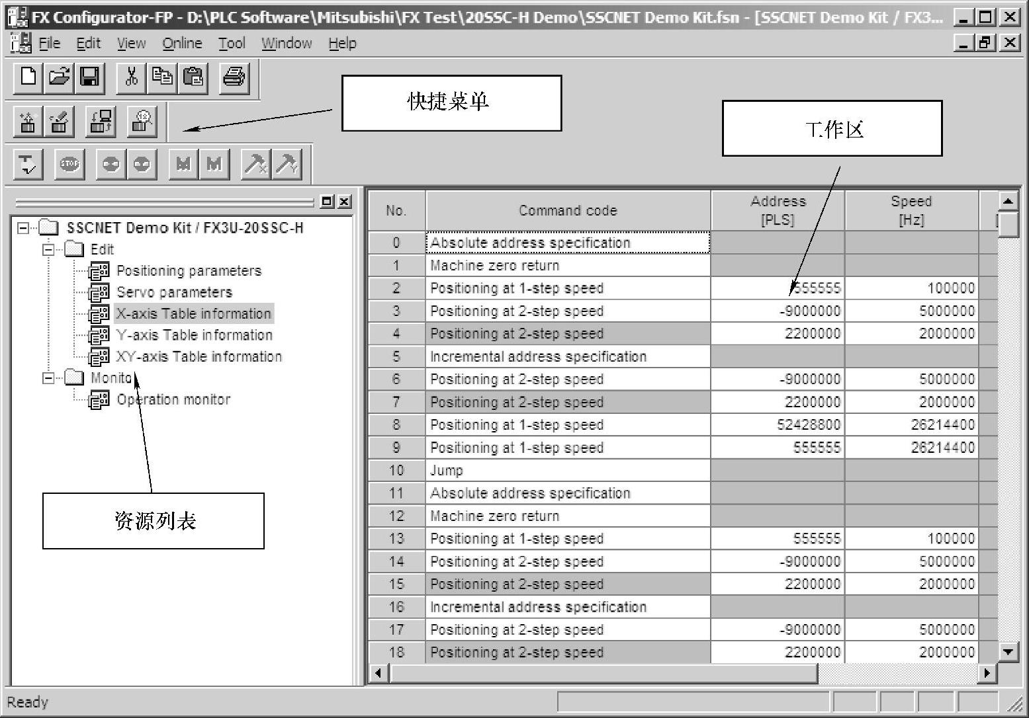The image size is (1029, 718).
Task: Print using the printer toolbar icon
Action: coord(234,77)
